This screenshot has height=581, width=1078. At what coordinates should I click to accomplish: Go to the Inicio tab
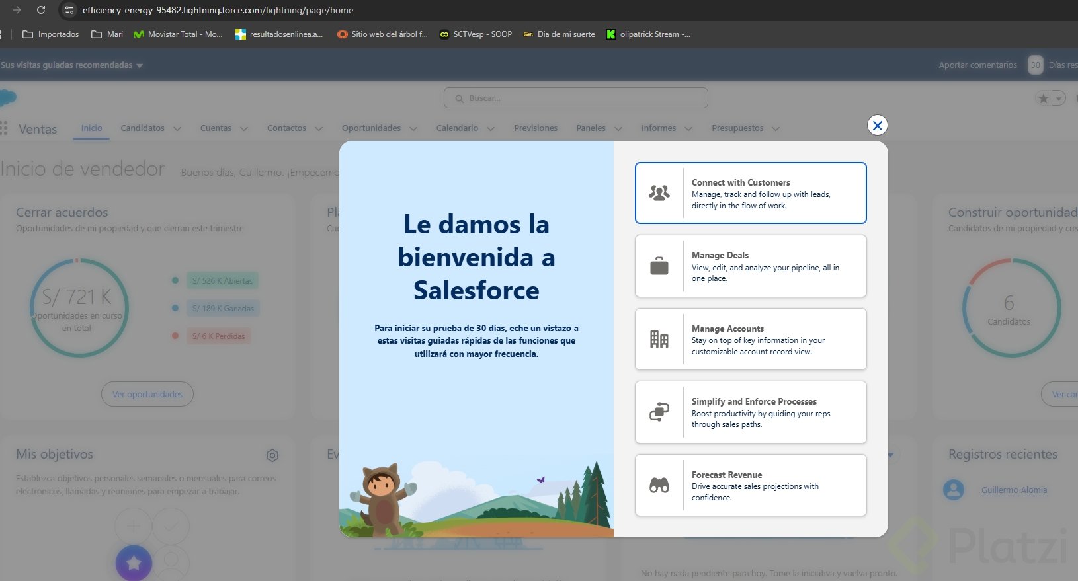point(91,128)
